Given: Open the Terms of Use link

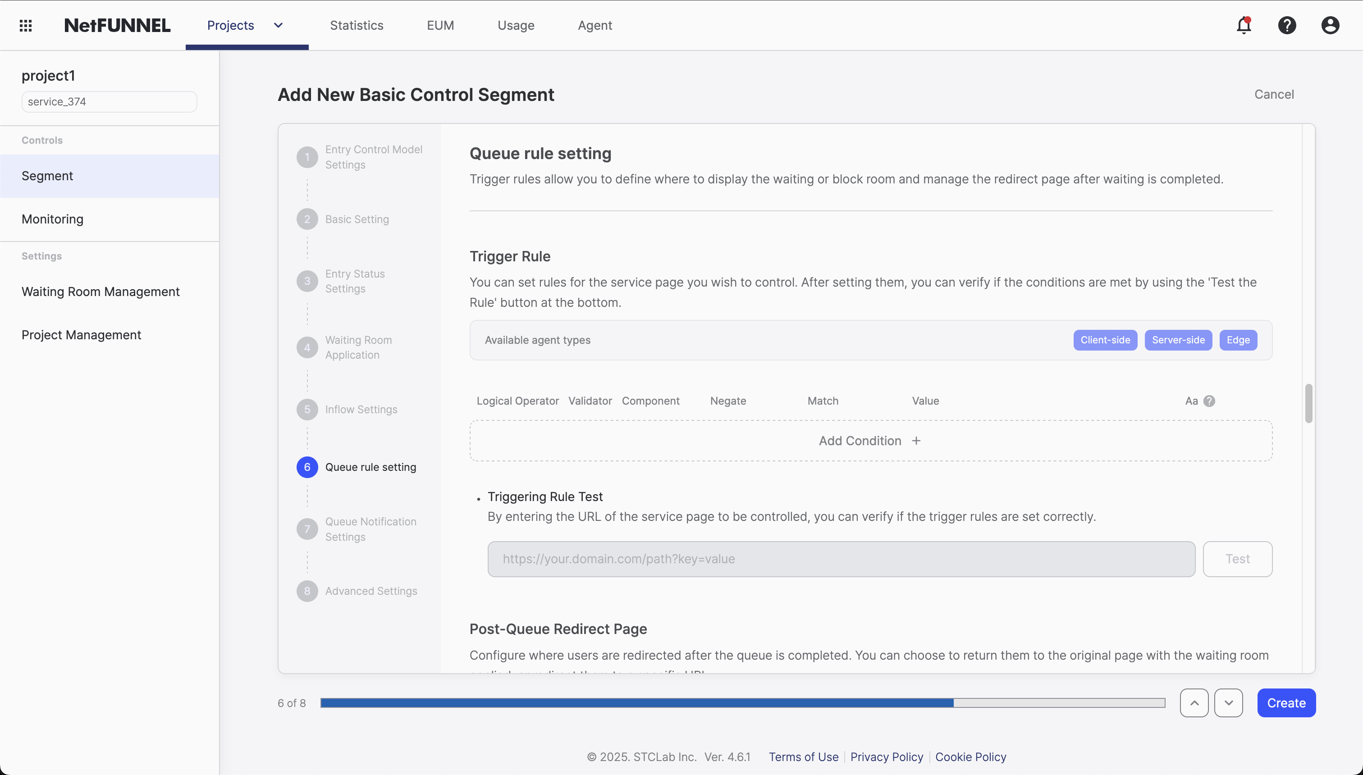Looking at the screenshot, I should click(x=803, y=757).
